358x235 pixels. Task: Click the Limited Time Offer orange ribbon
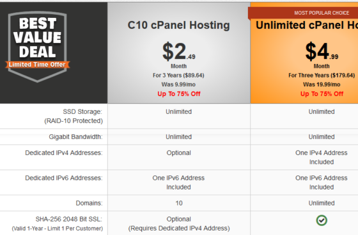[x=38, y=65]
